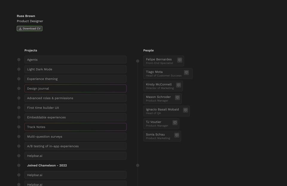
Task: Click the Design journal project
Action: pos(75,89)
